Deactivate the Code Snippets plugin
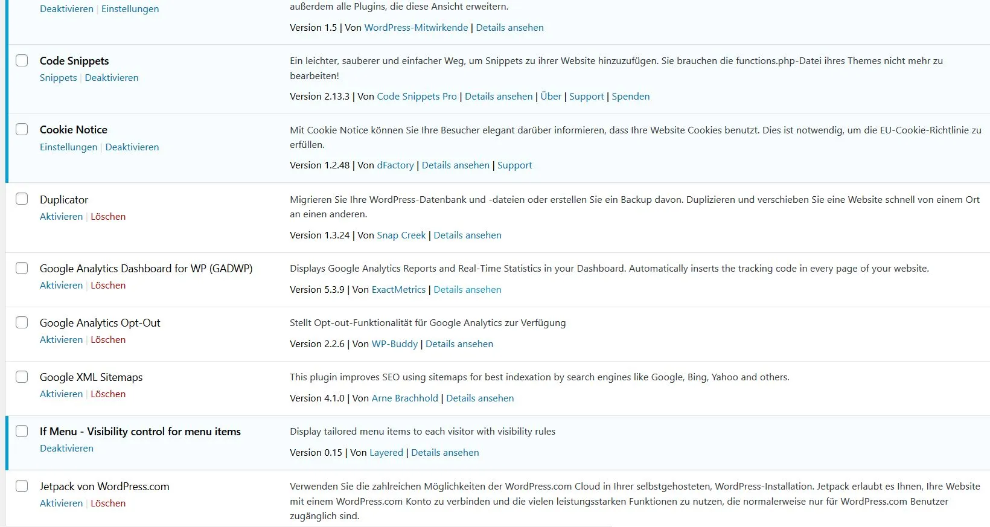 point(112,78)
